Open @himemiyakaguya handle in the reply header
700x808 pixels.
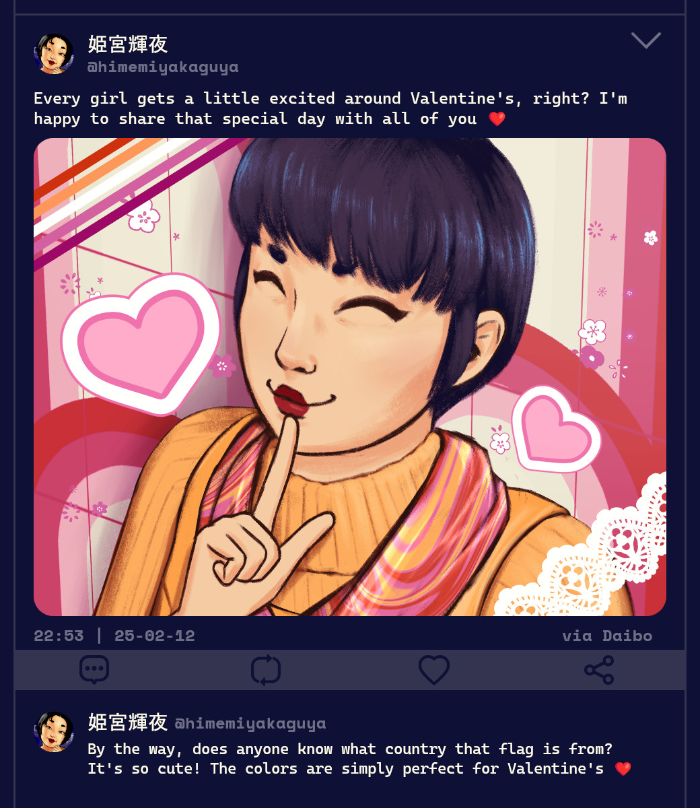250,724
